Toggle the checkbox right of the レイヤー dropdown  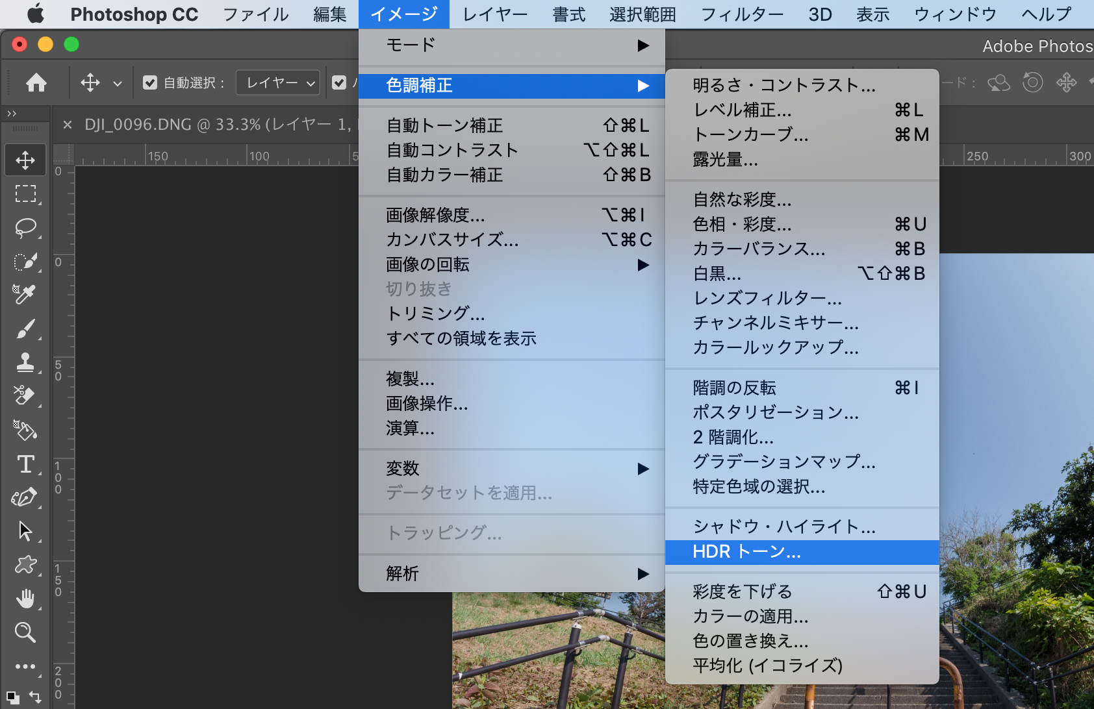(339, 82)
